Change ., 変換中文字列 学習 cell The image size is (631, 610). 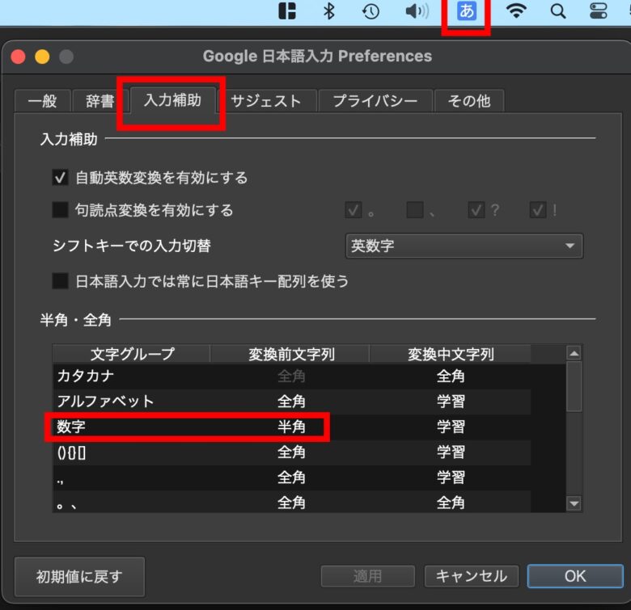(451, 477)
